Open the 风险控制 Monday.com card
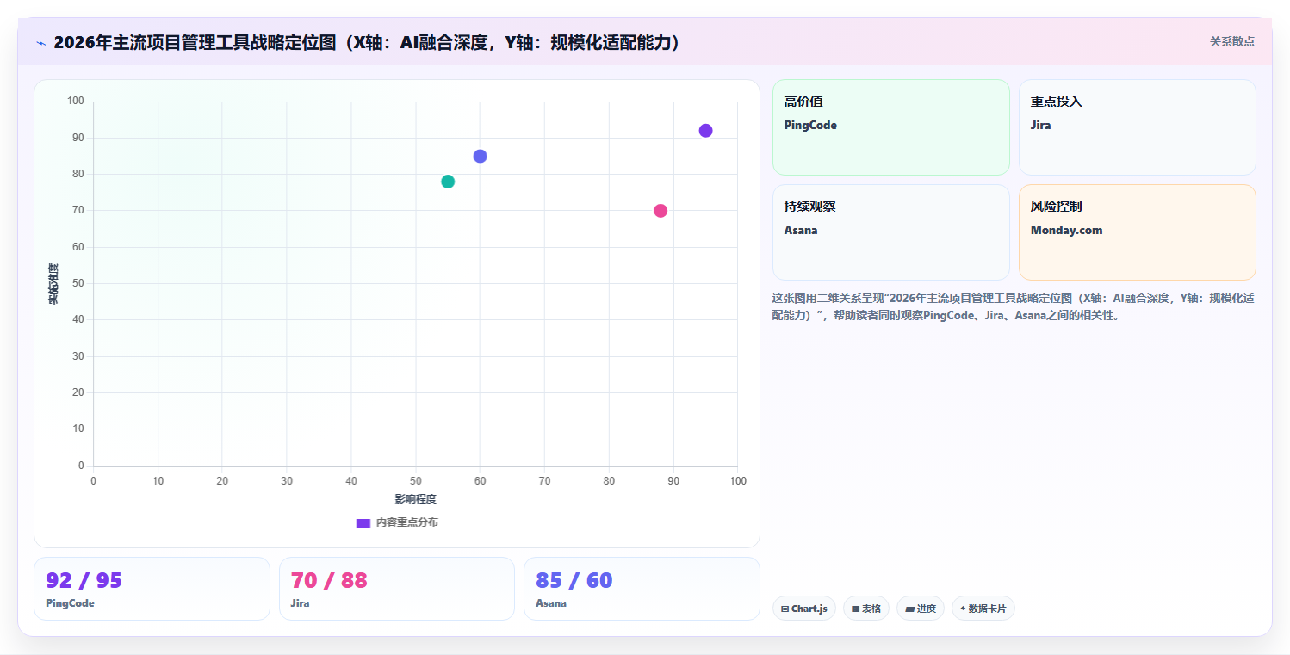 [x=1137, y=232]
